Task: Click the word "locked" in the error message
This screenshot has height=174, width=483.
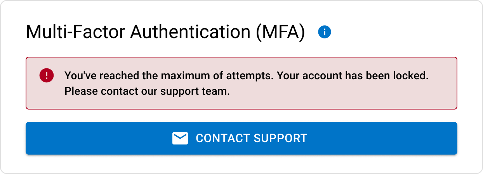Action: 410,75
